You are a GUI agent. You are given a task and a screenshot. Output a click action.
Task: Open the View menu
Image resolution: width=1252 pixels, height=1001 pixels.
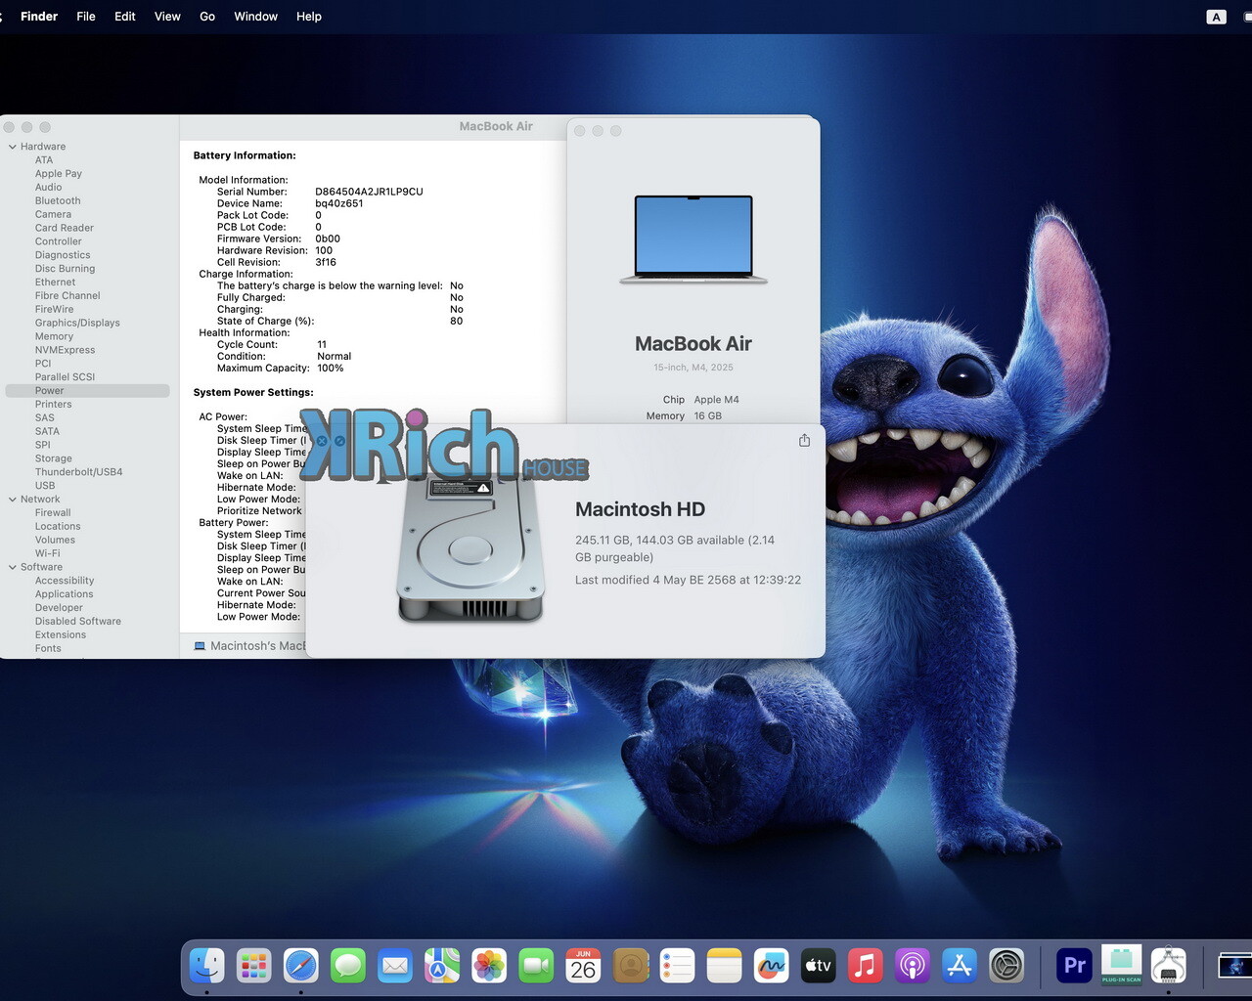[x=167, y=17]
